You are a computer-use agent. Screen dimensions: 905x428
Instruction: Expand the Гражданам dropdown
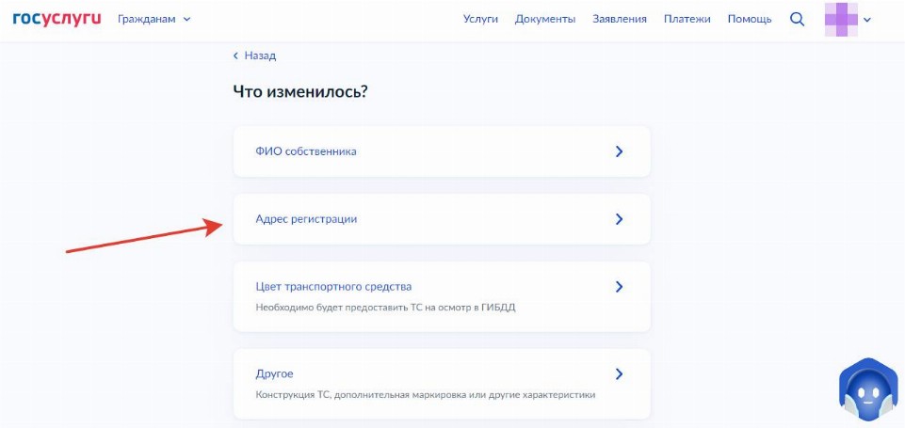click(x=154, y=19)
